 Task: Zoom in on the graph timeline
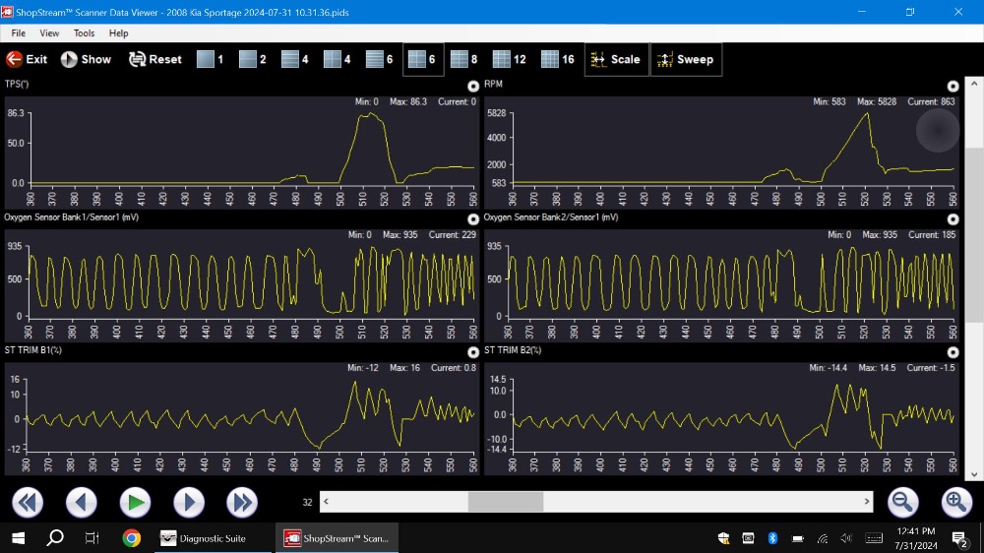(x=956, y=503)
